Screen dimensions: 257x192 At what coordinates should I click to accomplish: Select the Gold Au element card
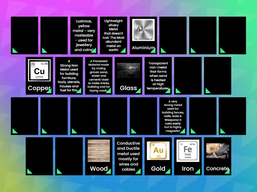tap(158, 154)
